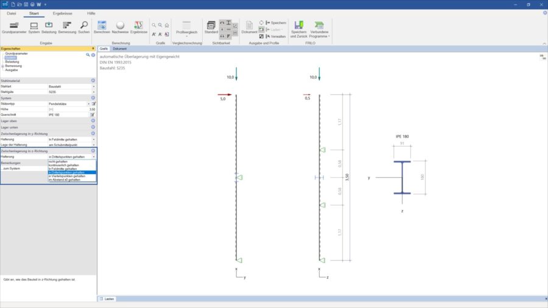Click the Speichern profile button

[x=276, y=23]
